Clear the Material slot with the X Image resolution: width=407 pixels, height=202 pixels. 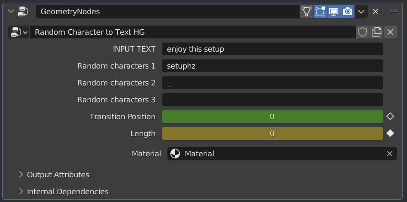click(x=389, y=154)
